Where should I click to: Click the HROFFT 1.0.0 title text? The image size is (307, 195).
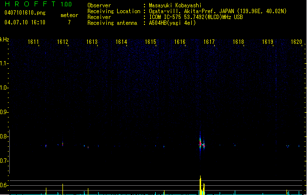point(39,4)
